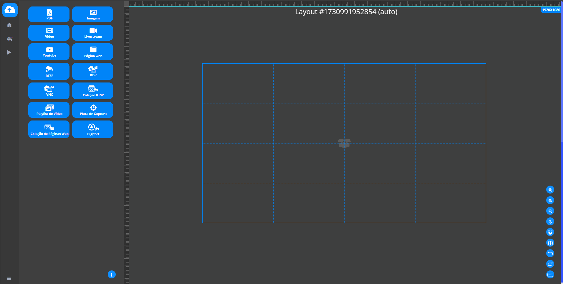
Task: Add an Imagem widget
Action: click(92, 14)
